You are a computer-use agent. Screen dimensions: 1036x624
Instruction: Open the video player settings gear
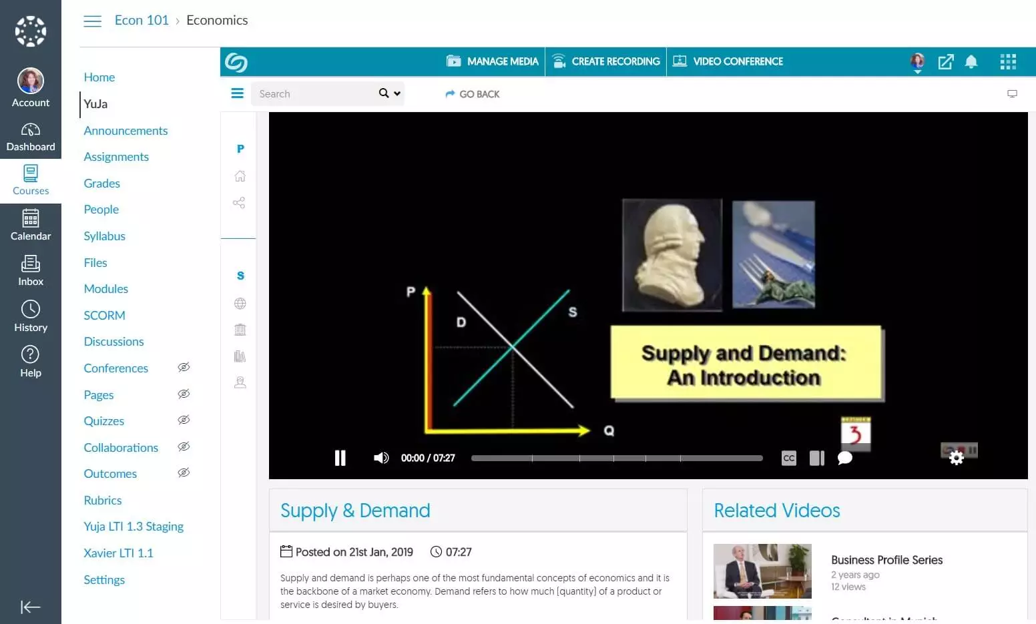pos(957,458)
